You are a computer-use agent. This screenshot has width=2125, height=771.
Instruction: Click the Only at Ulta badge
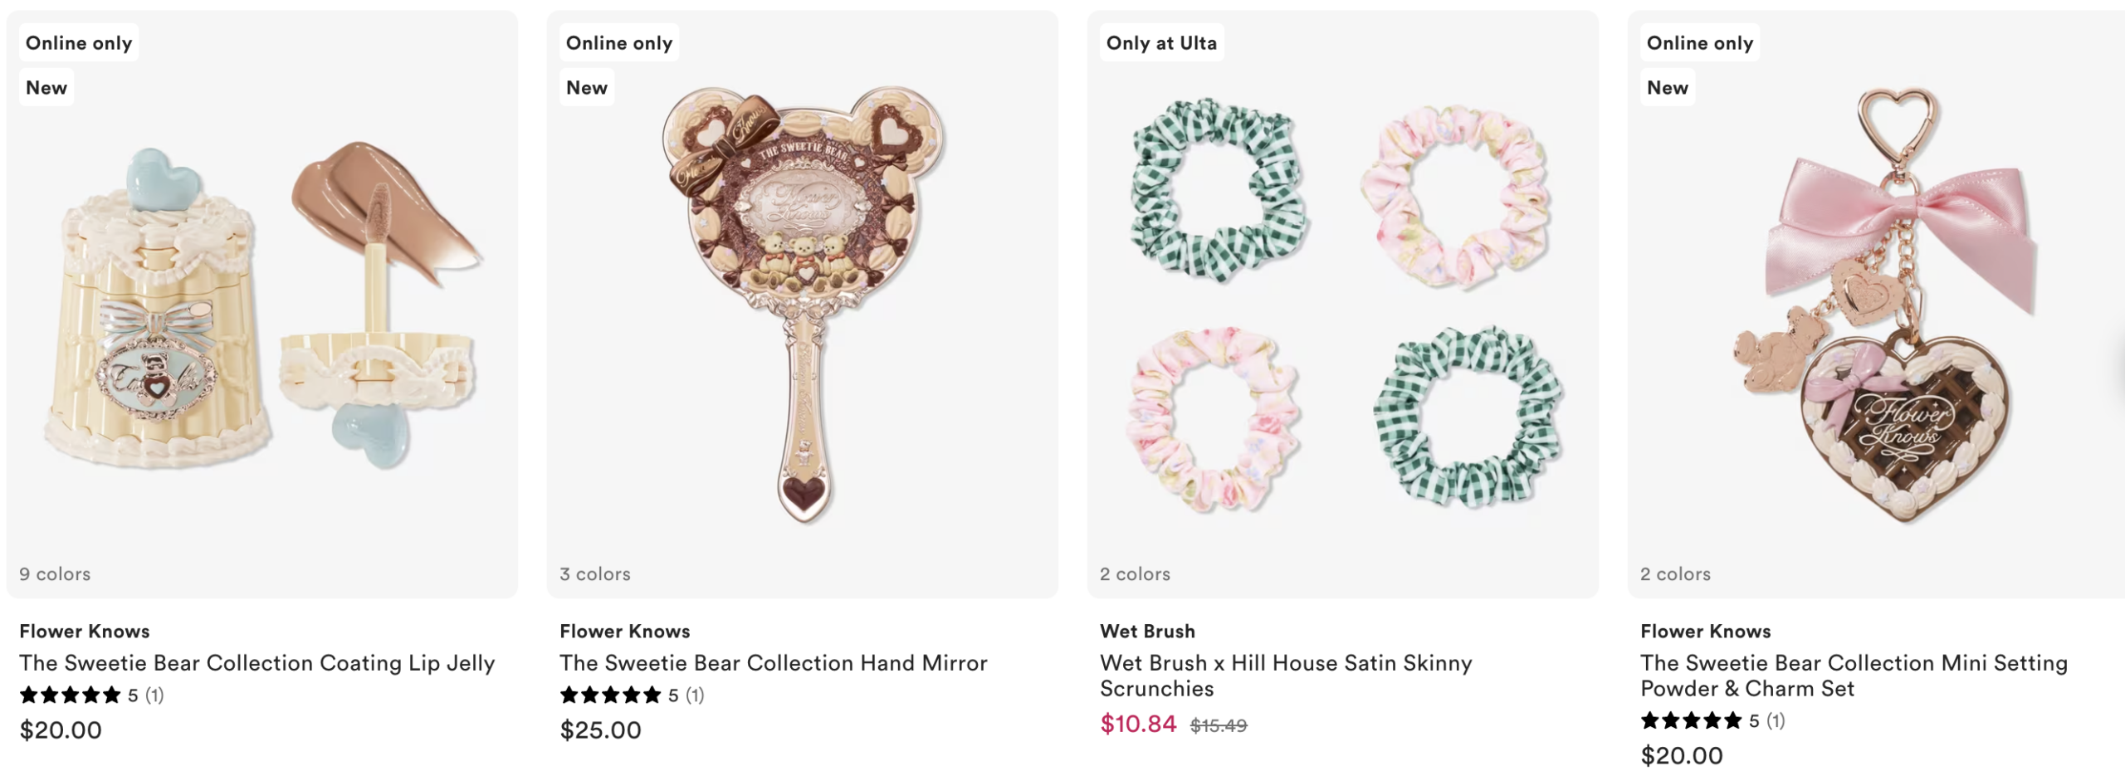1160,43
